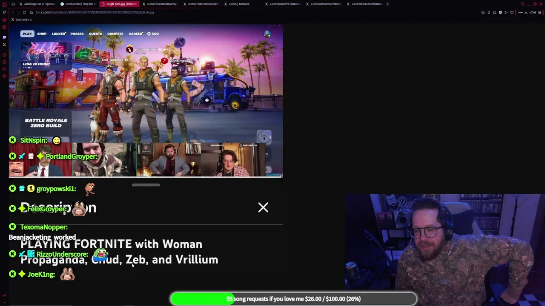Image resolution: width=545 pixels, height=306 pixels.
Task: Search open tabs with the magnifier icon
Action: [522, 4]
